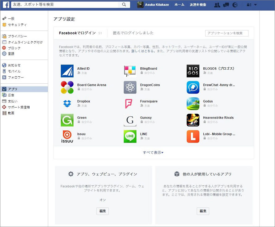
Task: Click the Foursquare app name
Action: point(149,101)
